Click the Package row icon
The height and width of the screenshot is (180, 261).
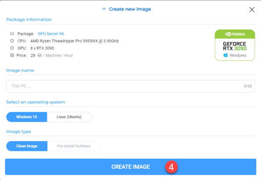[12, 33]
